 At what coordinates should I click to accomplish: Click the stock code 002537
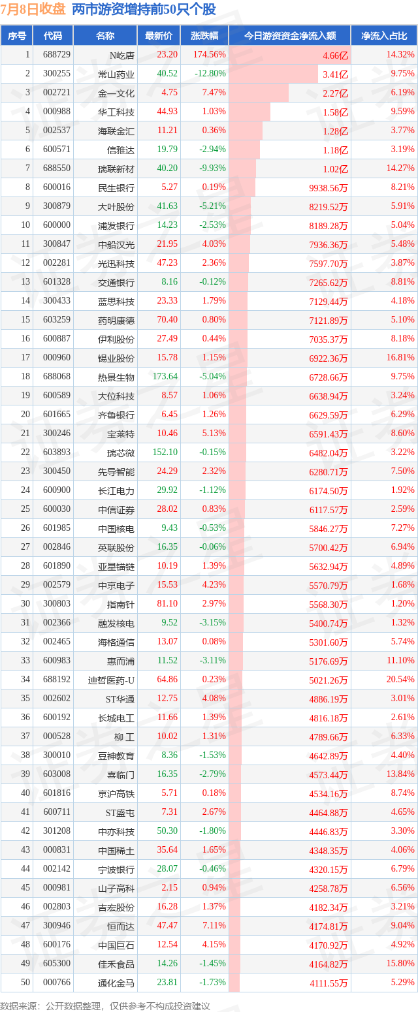pyautogui.click(x=57, y=131)
